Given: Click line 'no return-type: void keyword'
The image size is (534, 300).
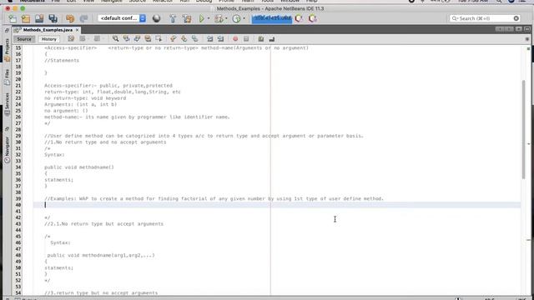Looking at the screenshot, I should click(85, 98).
